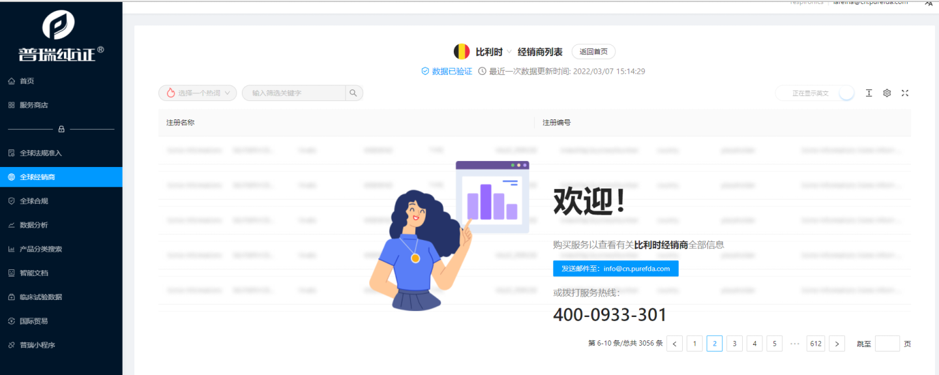
Task: Click the flame icon for hot keywords
Action: [171, 93]
